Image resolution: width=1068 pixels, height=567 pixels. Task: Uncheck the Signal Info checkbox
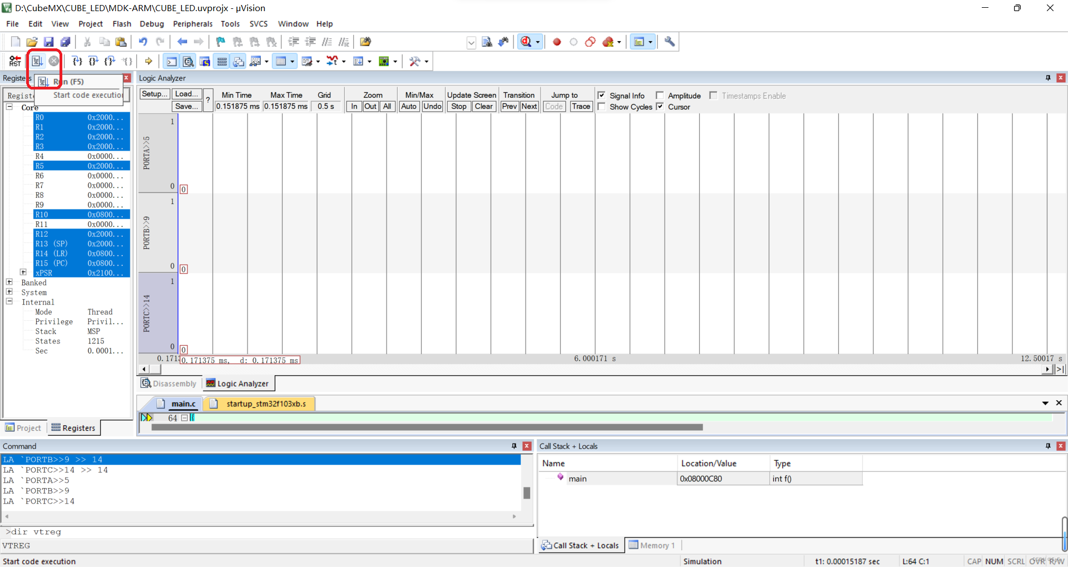(x=601, y=95)
